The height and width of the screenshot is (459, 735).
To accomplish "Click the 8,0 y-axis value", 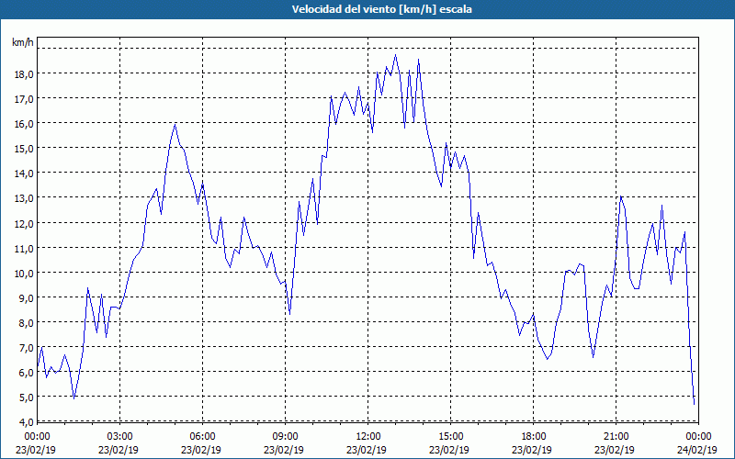I will [x=26, y=323].
